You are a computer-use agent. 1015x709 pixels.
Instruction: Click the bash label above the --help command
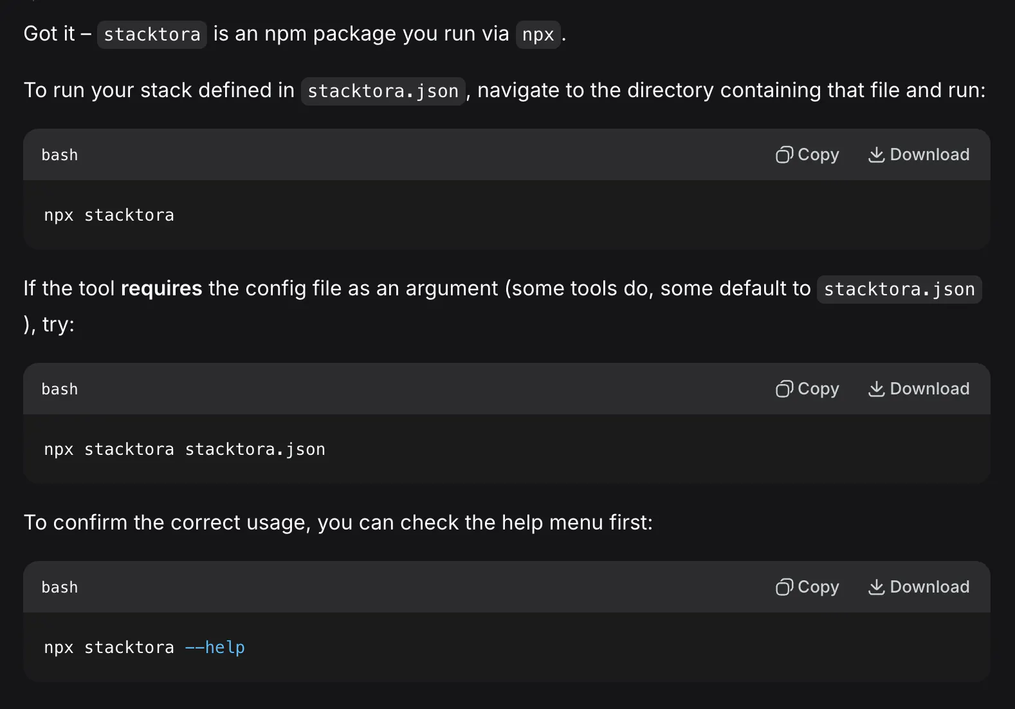coord(60,587)
